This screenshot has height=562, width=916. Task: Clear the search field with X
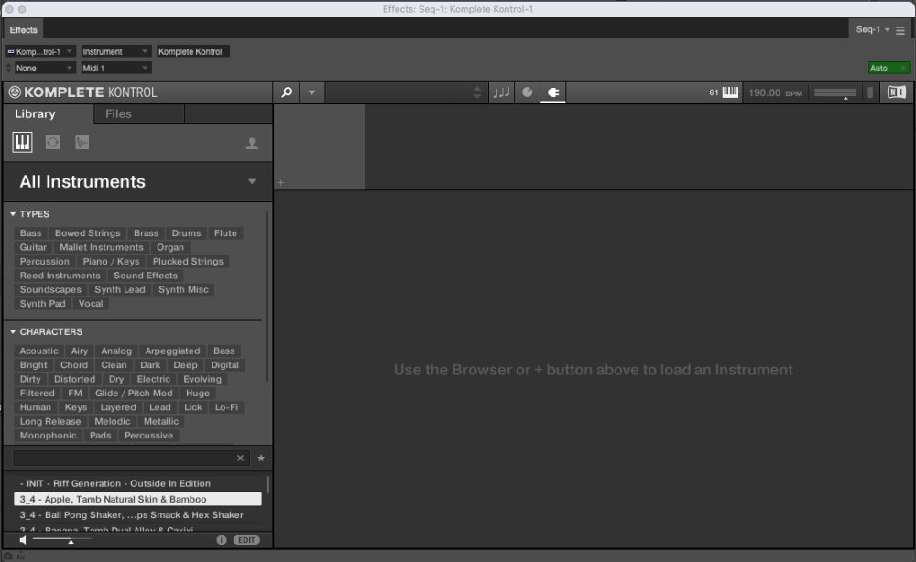[240, 459]
